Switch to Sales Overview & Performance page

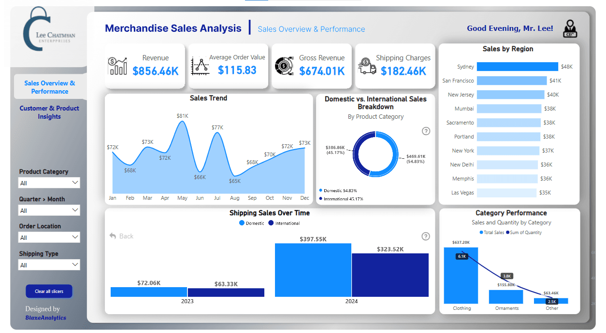[50, 87]
